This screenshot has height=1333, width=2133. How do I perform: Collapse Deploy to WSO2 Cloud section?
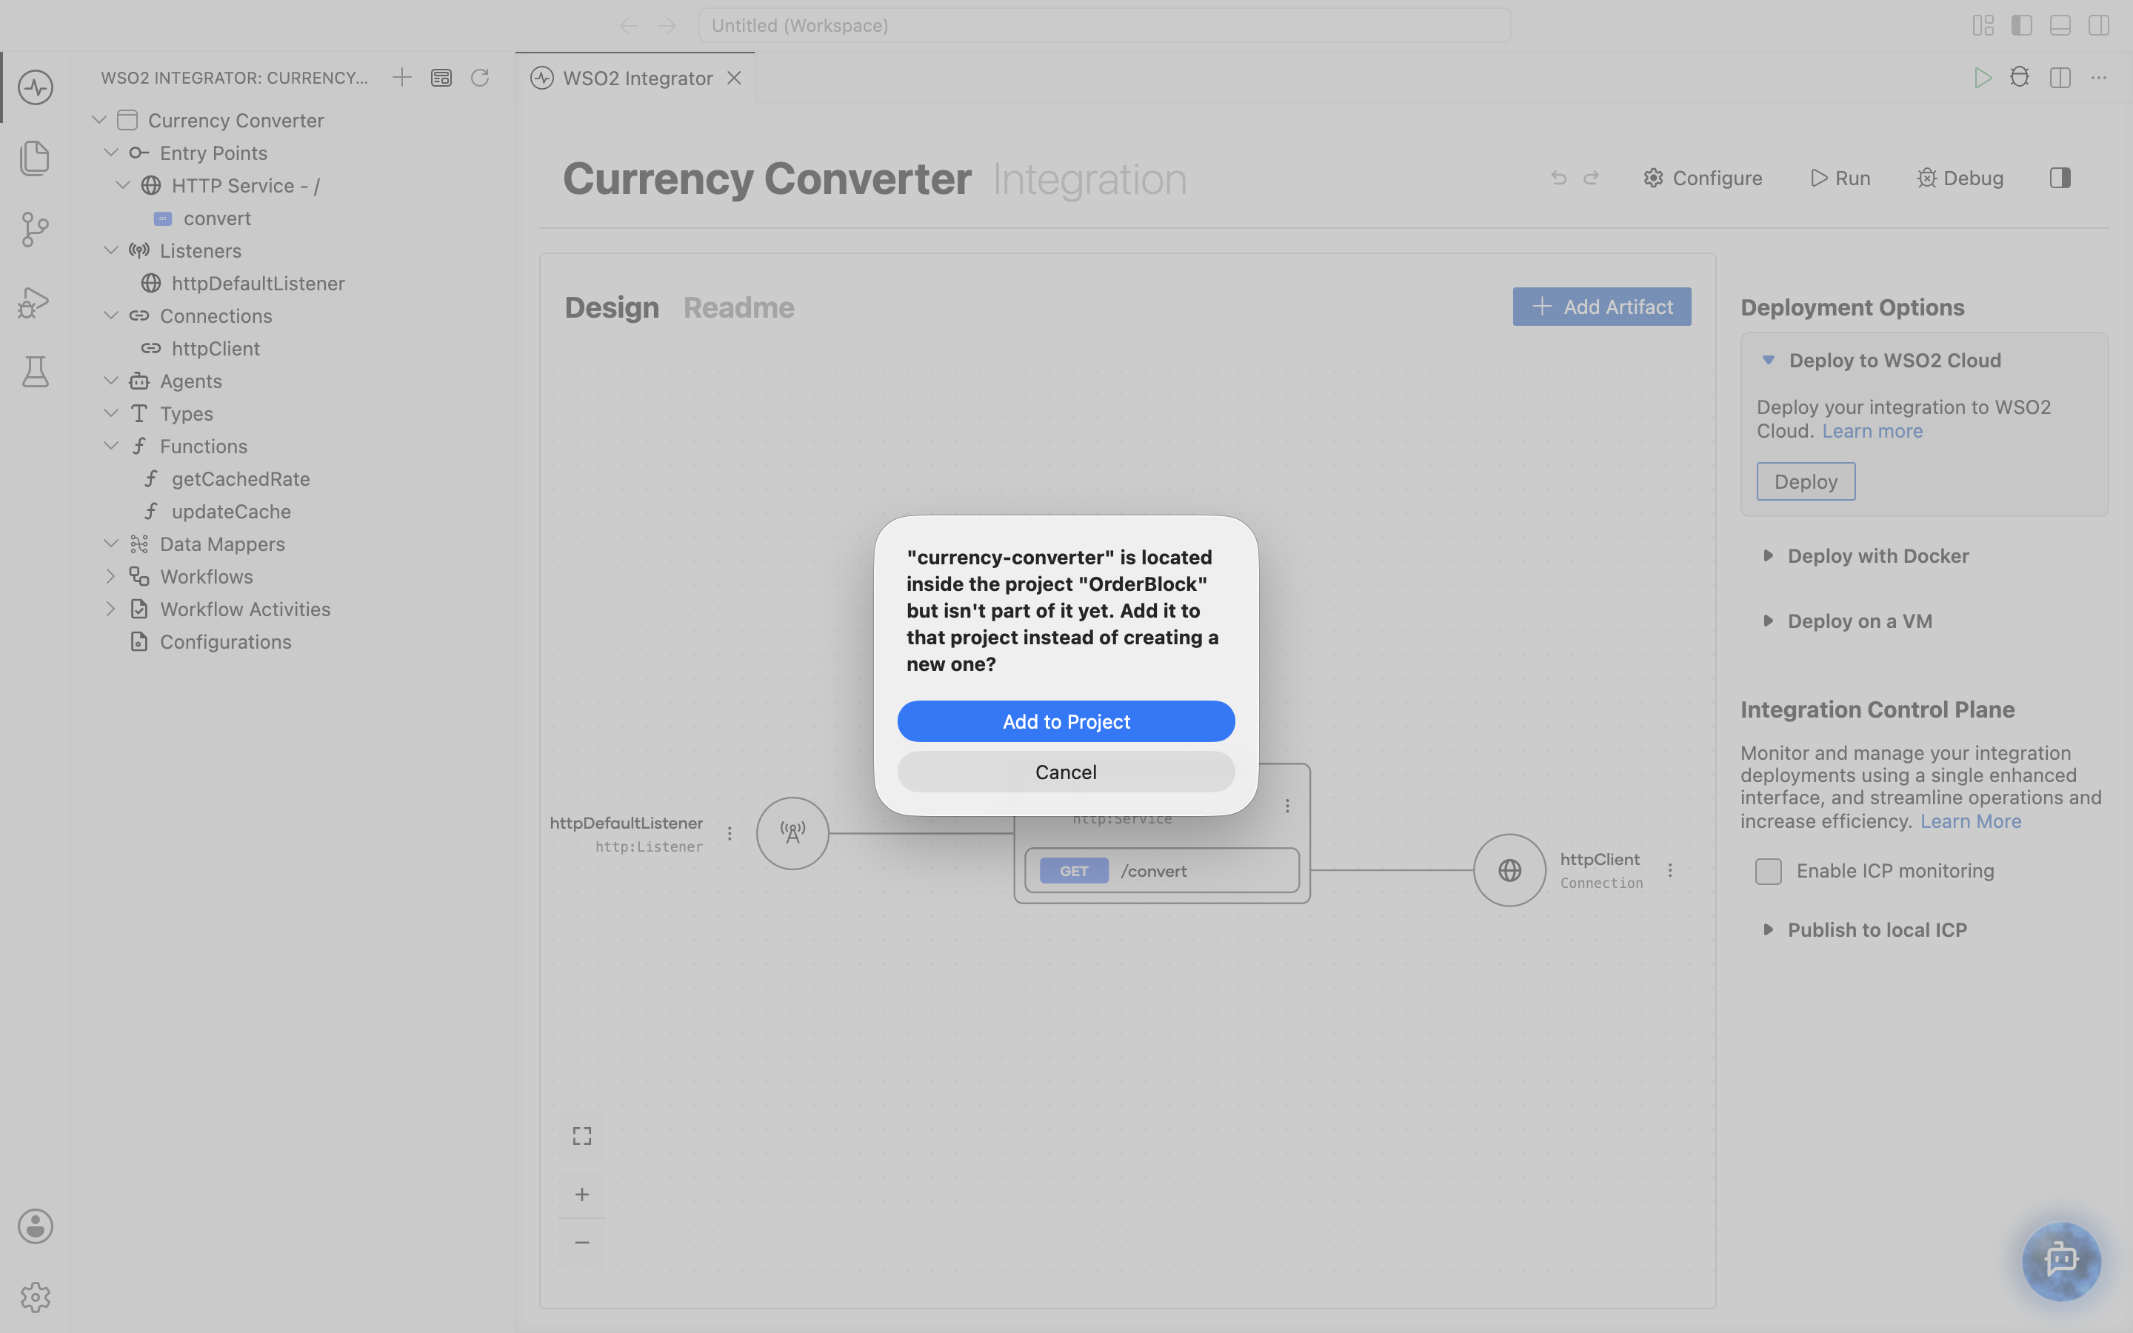point(1767,361)
